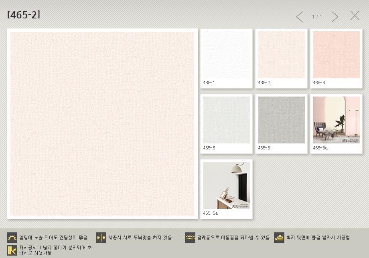Pick the light gray 465-5 swatch
The height and width of the screenshot is (258, 369).
click(226, 120)
